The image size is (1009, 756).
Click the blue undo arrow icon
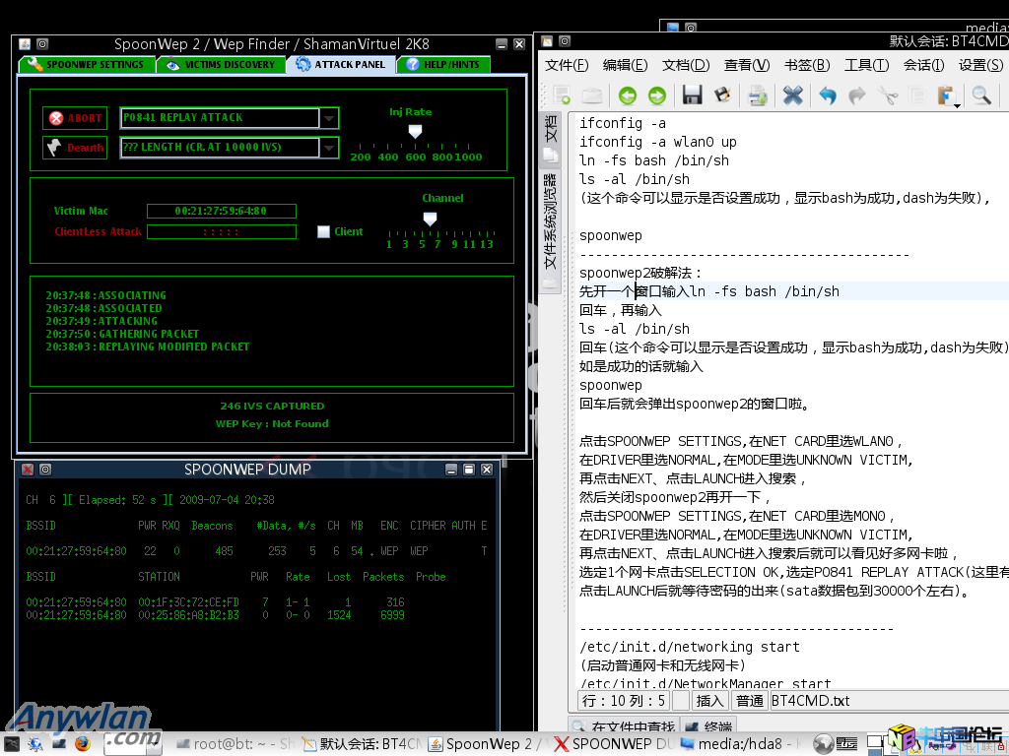pos(828,95)
